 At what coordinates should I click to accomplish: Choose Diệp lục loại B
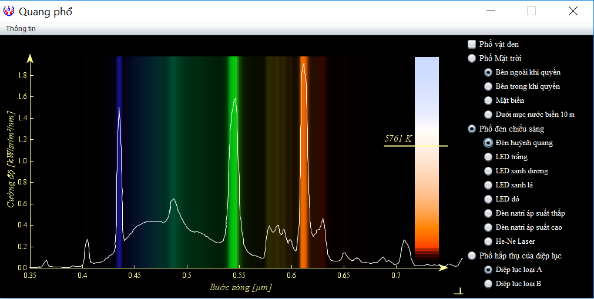488,284
